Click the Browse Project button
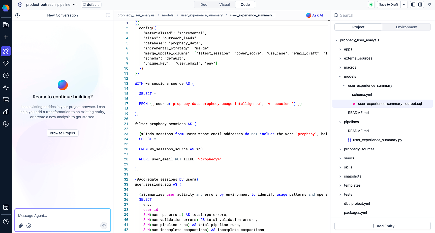435x233 pixels. point(63,133)
